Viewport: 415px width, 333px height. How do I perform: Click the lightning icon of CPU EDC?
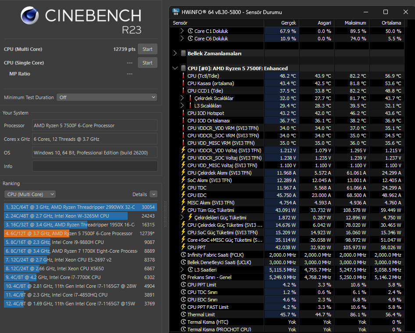183,195
